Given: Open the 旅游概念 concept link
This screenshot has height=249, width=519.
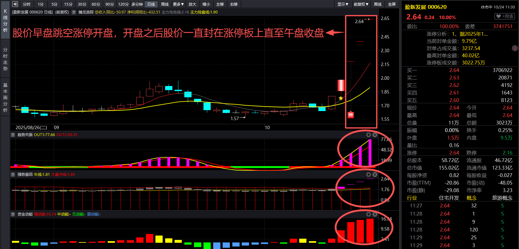Looking at the screenshot, I should click(502, 198).
